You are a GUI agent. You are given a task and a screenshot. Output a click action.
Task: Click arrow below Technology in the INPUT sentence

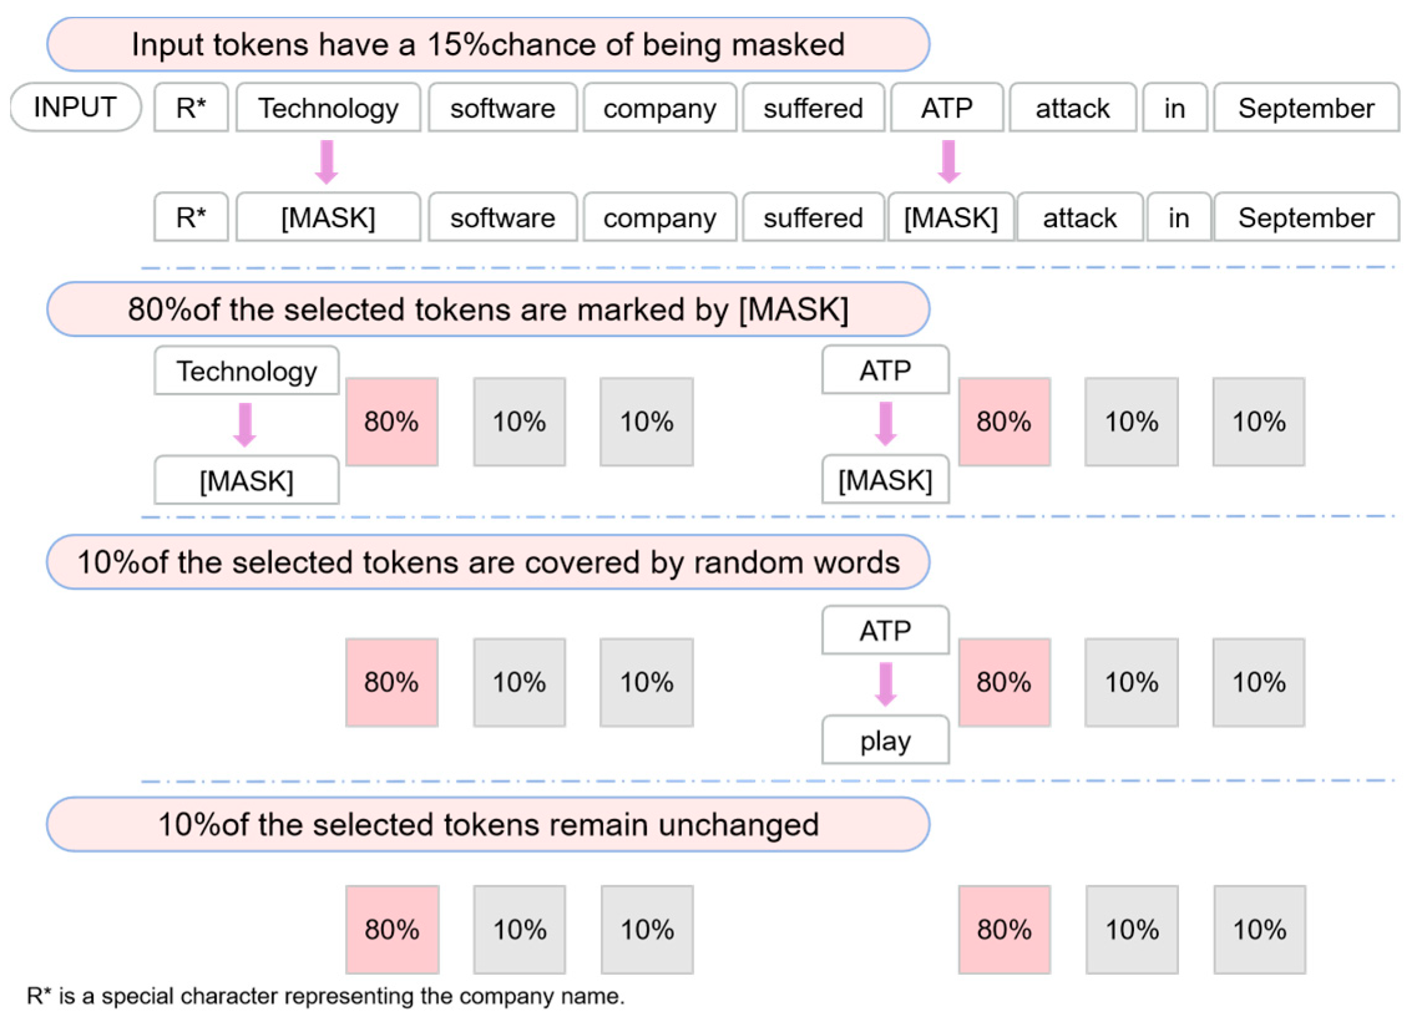click(326, 162)
